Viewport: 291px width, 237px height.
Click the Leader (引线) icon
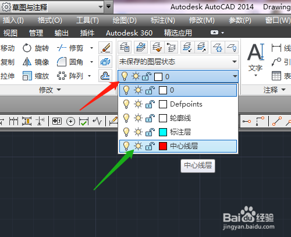click(x=276, y=62)
